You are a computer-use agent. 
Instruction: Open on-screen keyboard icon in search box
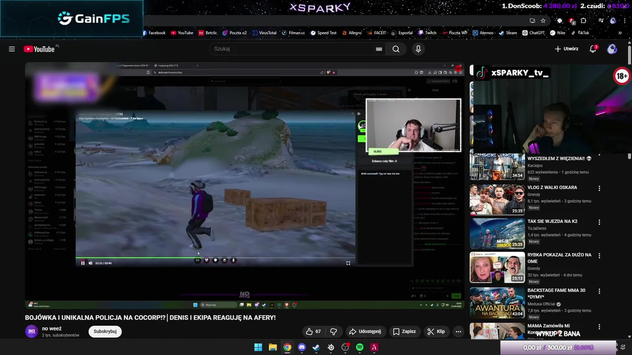click(379, 49)
